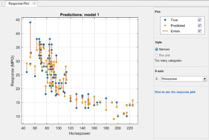Screen dimensions: 209x140
Task: Click the yellow Predicted legend marker
Action: (x=165, y=25)
